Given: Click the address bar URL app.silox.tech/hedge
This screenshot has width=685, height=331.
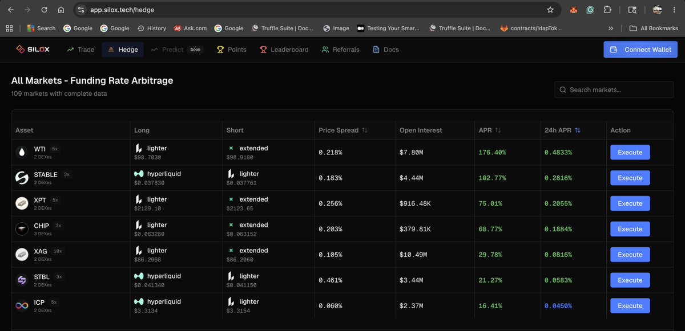Looking at the screenshot, I should pos(122,10).
